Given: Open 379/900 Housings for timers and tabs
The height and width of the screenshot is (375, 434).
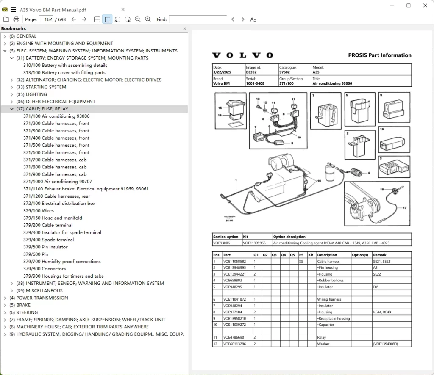Looking at the screenshot, I should coord(64,276).
